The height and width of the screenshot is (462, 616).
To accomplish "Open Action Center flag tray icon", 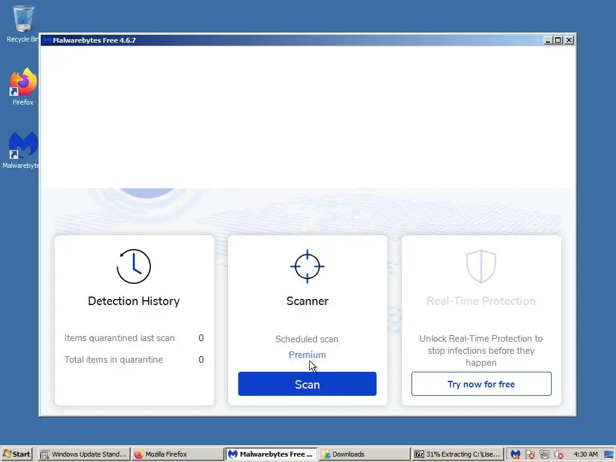I will (529, 455).
